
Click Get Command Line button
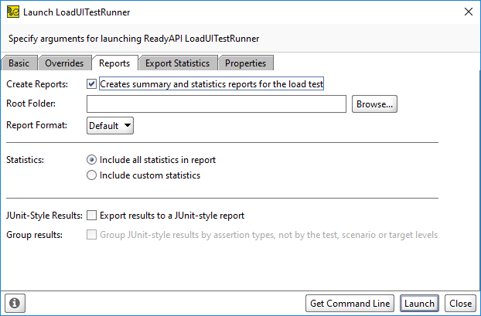point(350,303)
